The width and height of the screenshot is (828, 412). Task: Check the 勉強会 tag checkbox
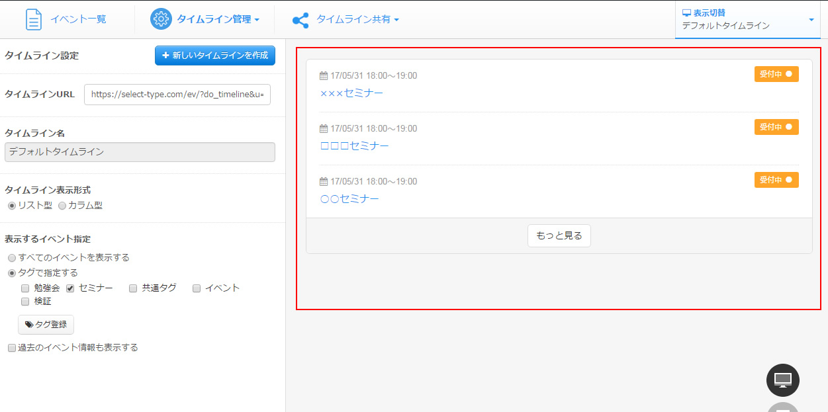[x=25, y=288]
